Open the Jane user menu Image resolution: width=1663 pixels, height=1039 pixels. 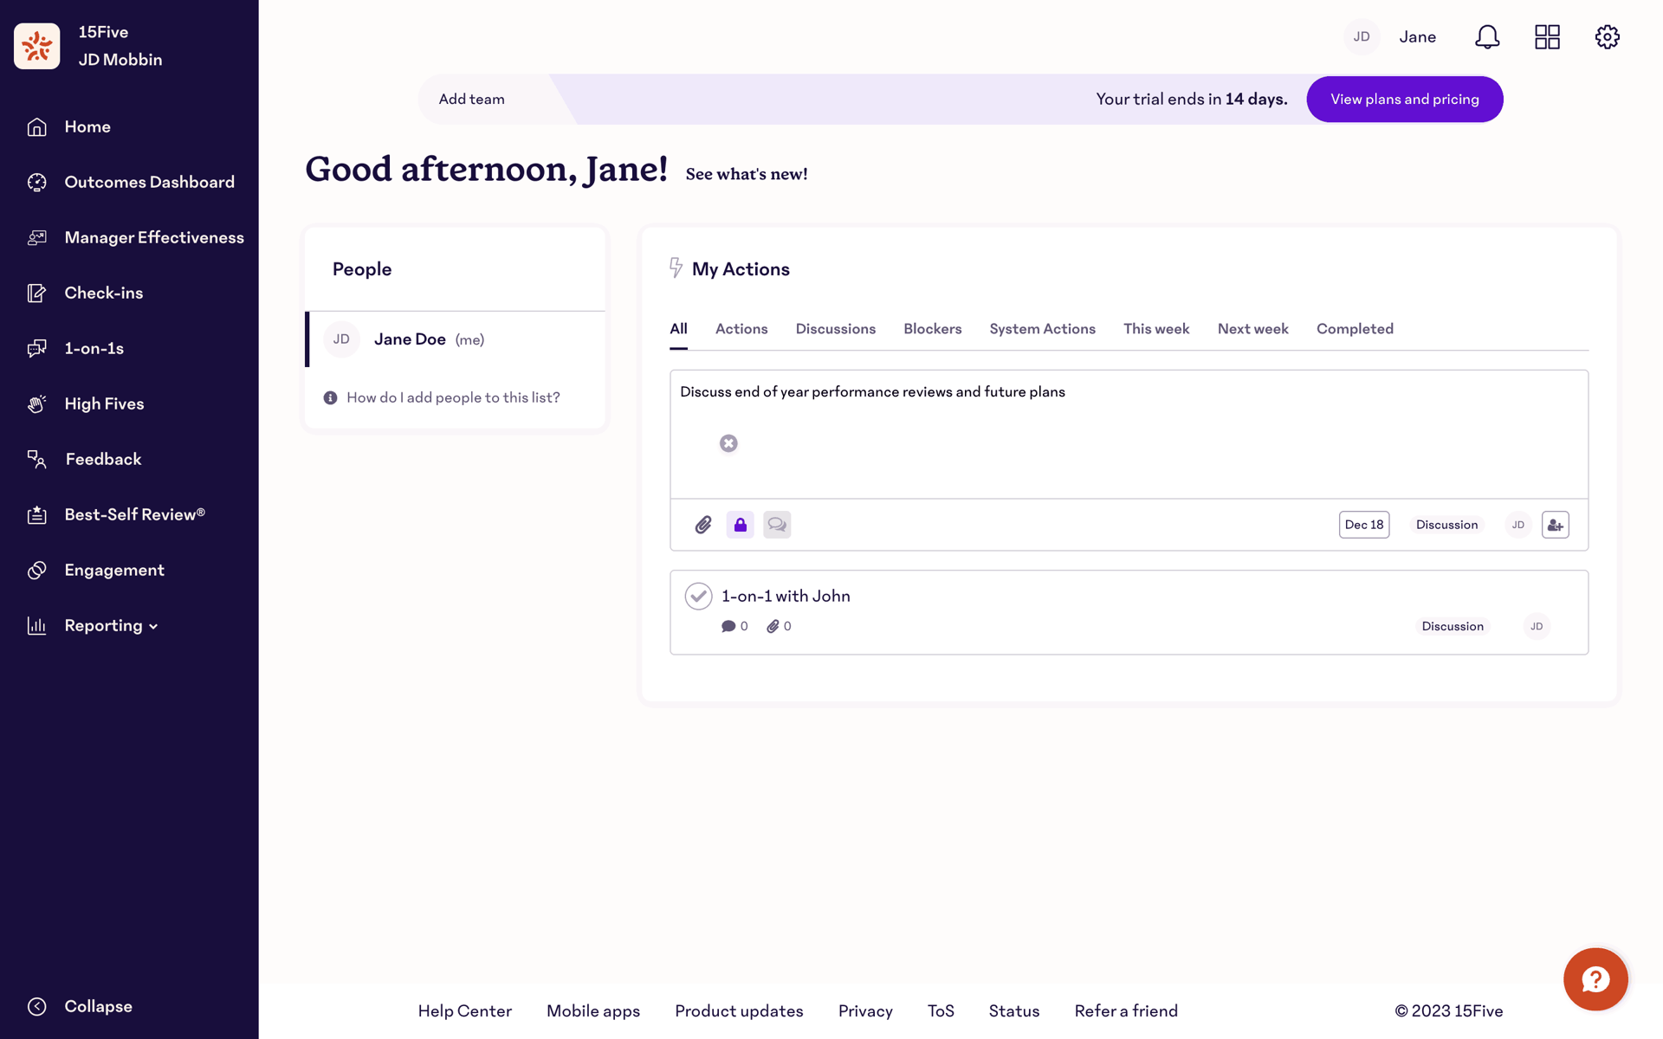point(1418,36)
